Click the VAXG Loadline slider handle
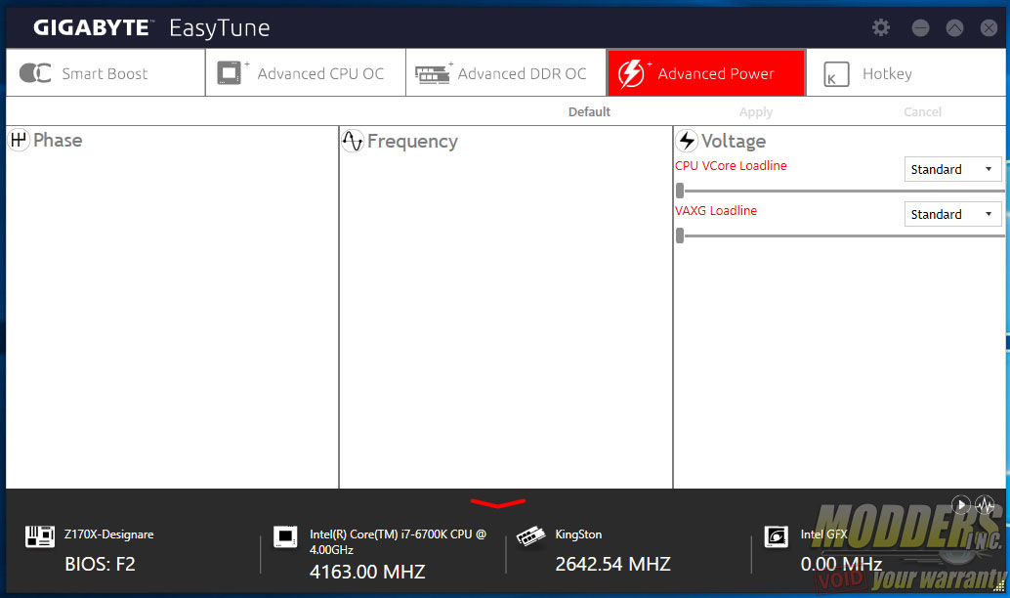 pos(680,235)
